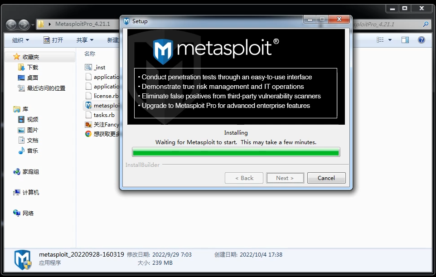436x277 pixels.
Task: Click the _inst file icon
Action: (88, 67)
